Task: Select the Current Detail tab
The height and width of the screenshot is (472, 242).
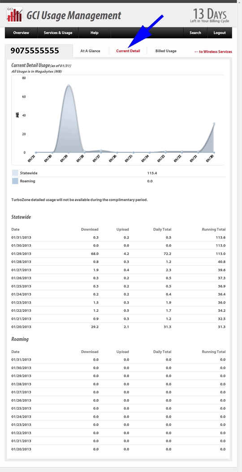Action: coord(128,51)
